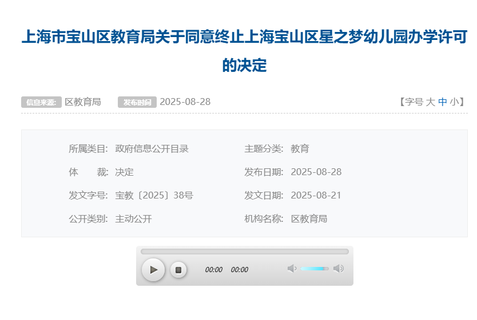The image size is (477, 320).
Task: Set font size to 中 (medium)
Action: [x=442, y=102]
